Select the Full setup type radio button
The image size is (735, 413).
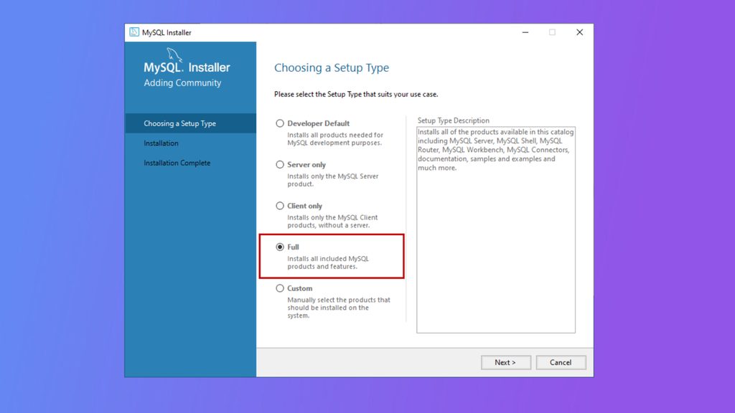280,247
